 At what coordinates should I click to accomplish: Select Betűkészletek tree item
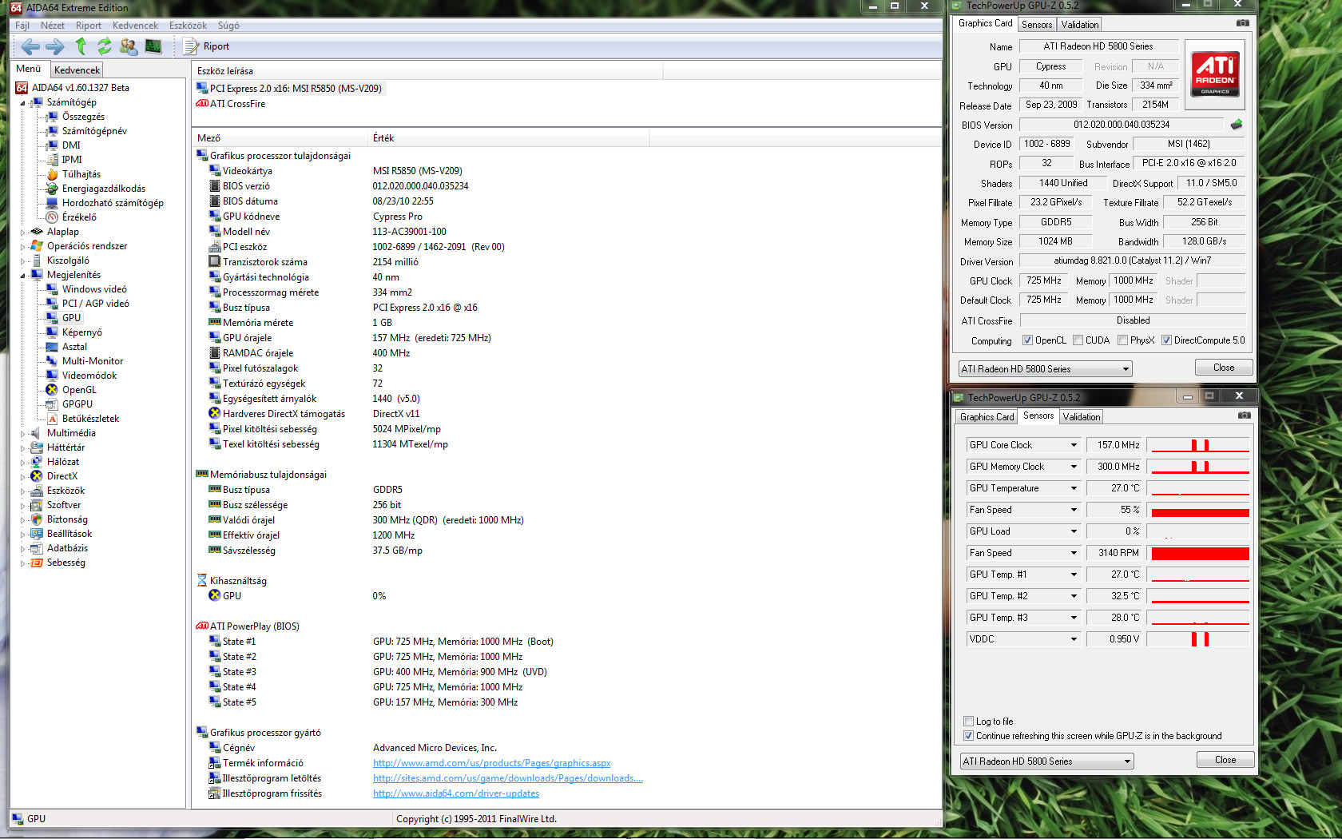(x=90, y=419)
